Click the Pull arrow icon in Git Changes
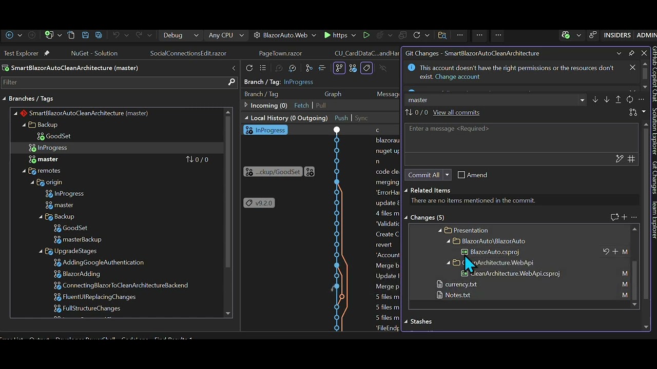Image resolution: width=657 pixels, height=369 pixels. [607, 100]
